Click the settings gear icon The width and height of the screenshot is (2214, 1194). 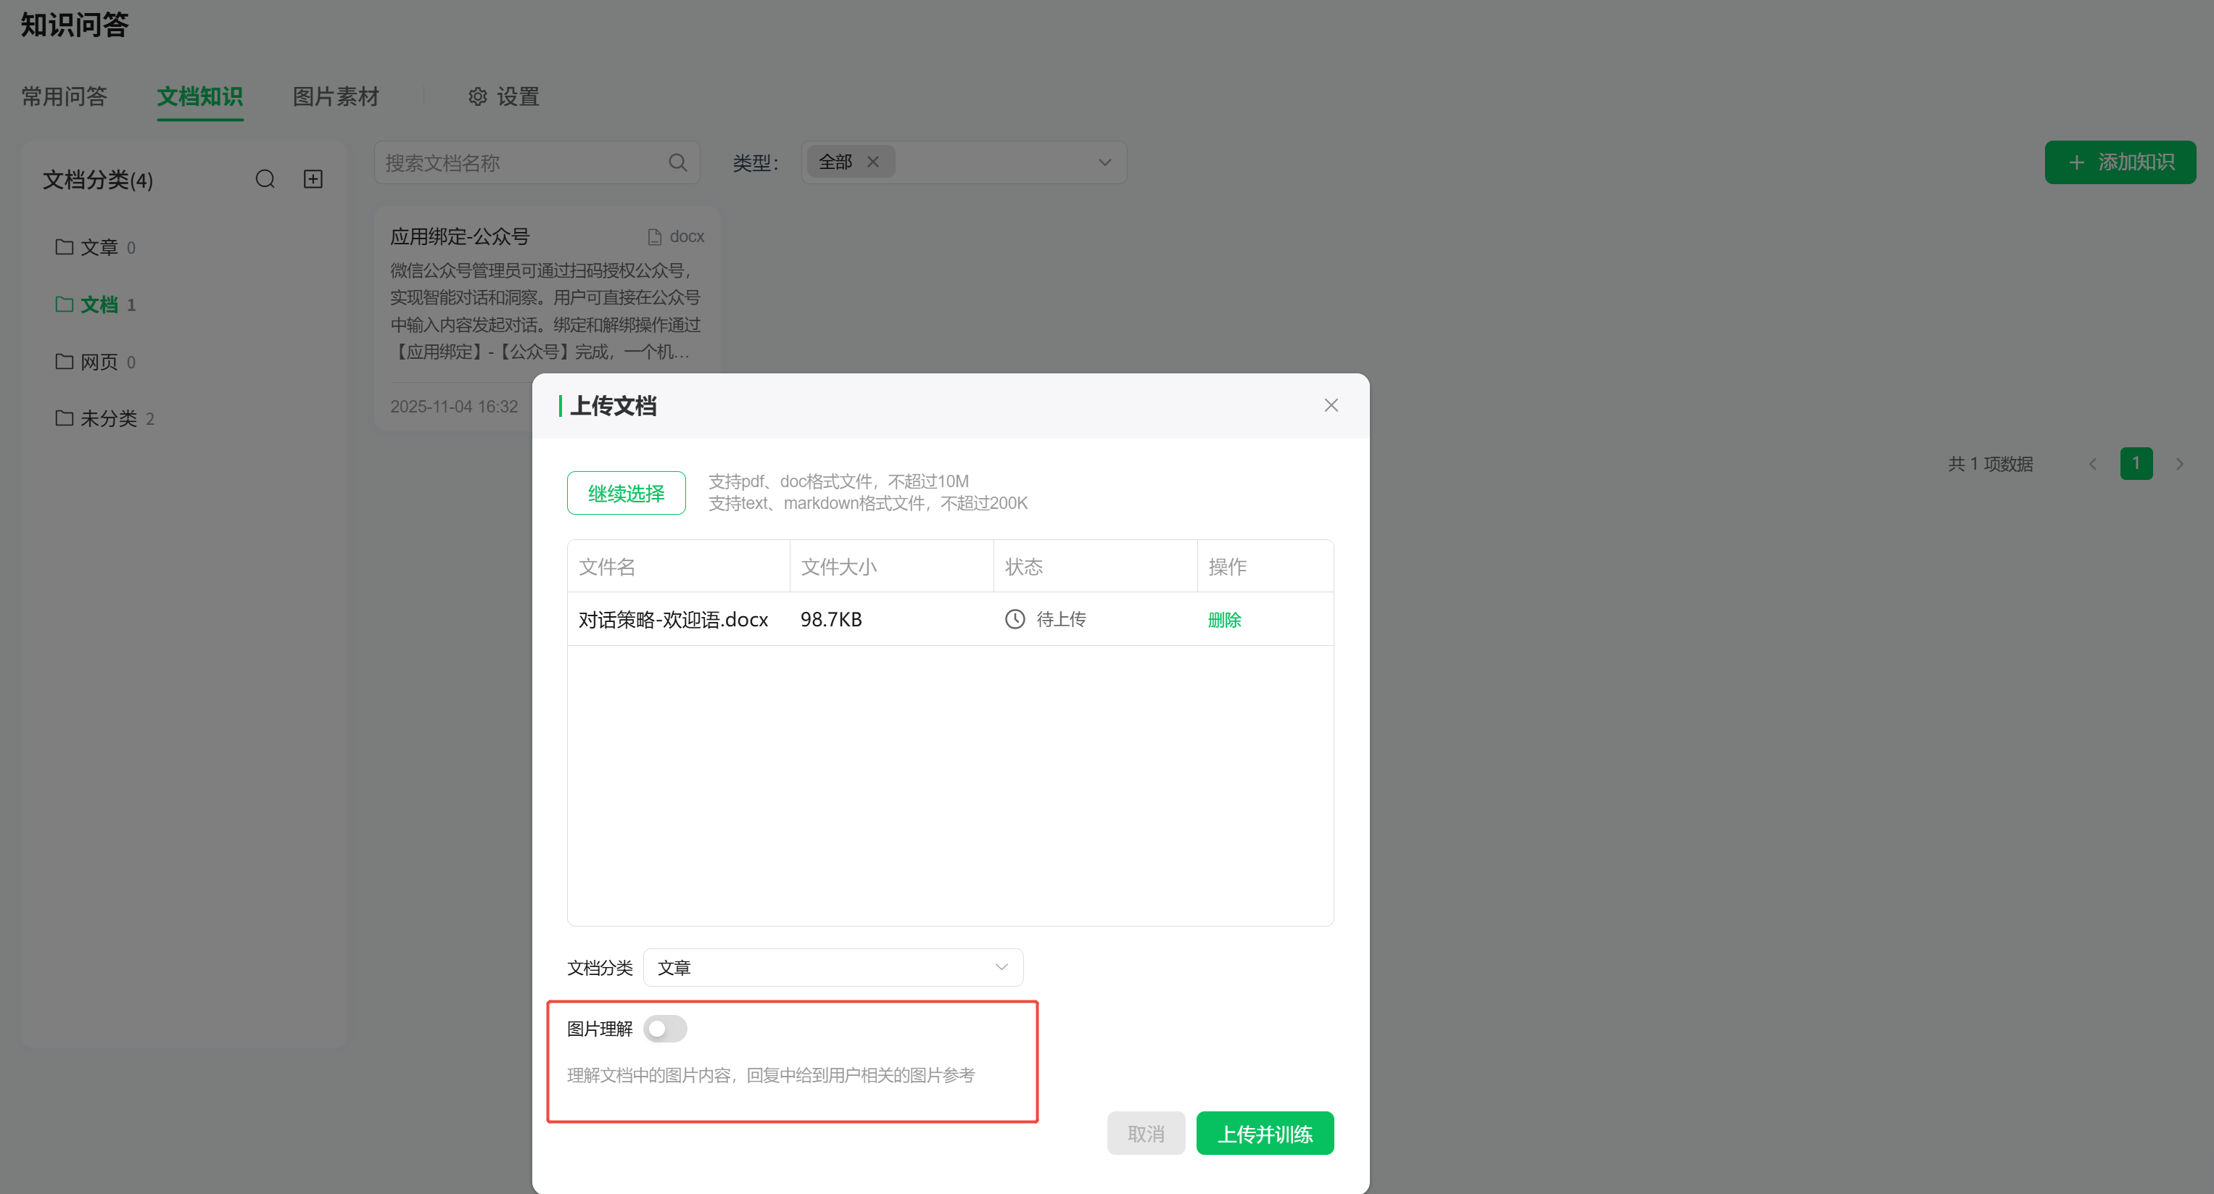click(477, 97)
